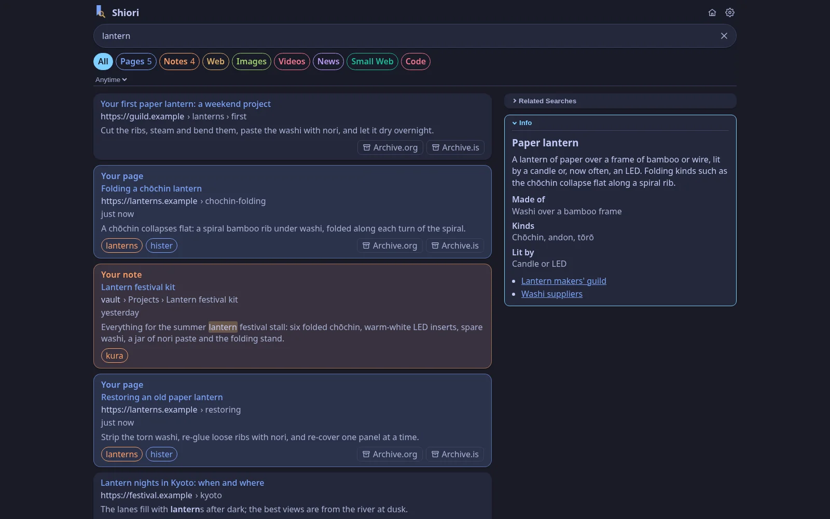Open 'Lantern nights in Kyoto' result

182,483
